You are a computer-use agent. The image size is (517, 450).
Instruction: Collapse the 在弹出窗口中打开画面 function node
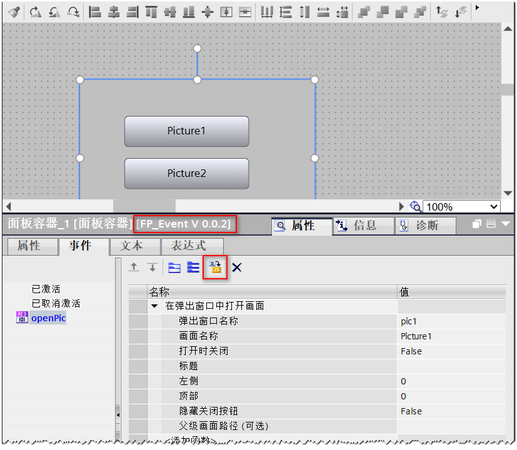[x=154, y=305]
